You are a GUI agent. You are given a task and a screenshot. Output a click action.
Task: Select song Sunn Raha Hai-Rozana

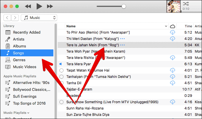click(x=85, y=108)
